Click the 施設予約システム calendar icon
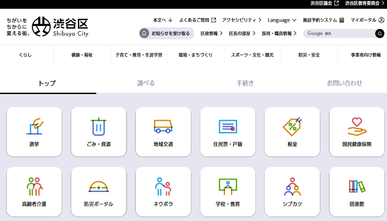The image size is (387, 221). coord(342,20)
